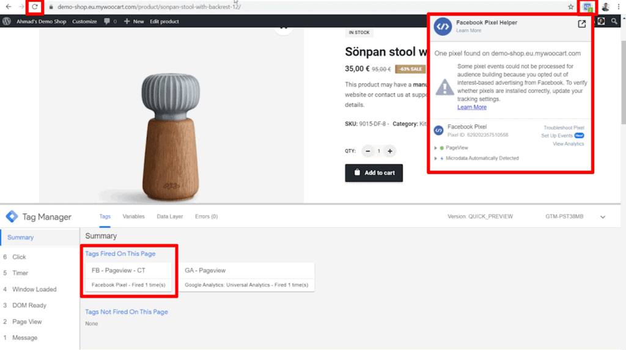The width and height of the screenshot is (626, 350).
Task: Select the Timer event
Action: [20, 273]
